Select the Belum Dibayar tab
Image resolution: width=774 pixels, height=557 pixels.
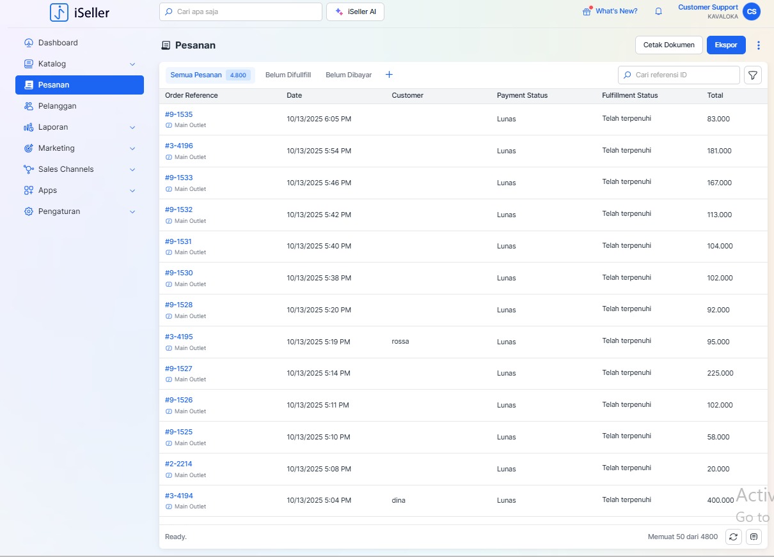point(349,75)
